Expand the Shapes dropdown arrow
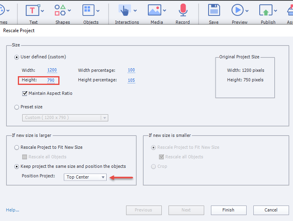 pyautogui.click(x=70, y=10)
